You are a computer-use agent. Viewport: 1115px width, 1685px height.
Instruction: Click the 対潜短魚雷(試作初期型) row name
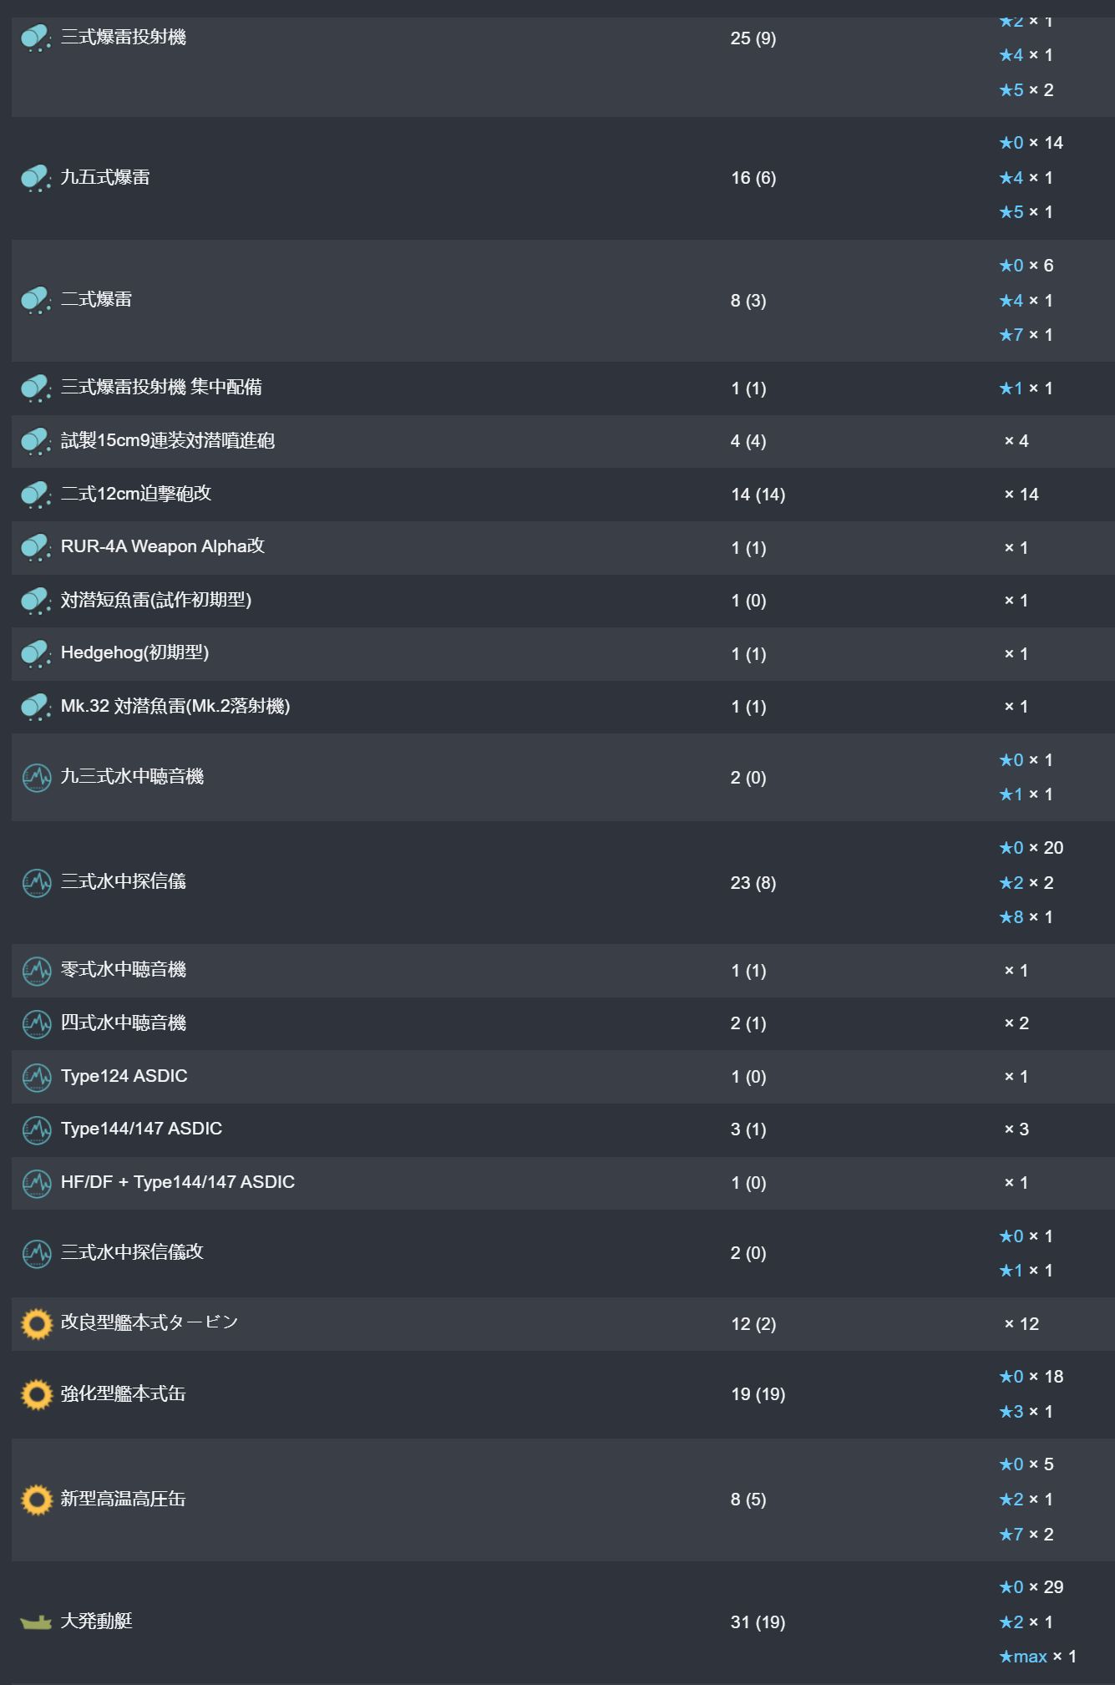(x=156, y=600)
